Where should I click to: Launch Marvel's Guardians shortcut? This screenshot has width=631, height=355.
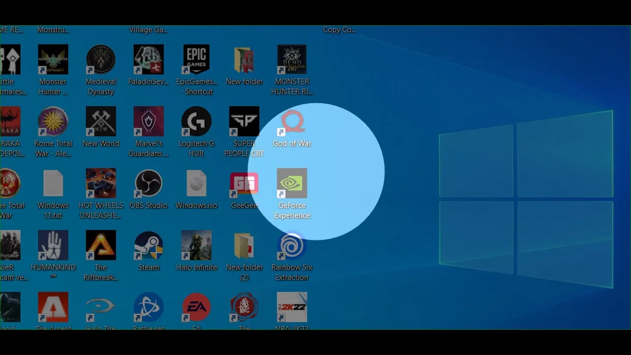148,121
